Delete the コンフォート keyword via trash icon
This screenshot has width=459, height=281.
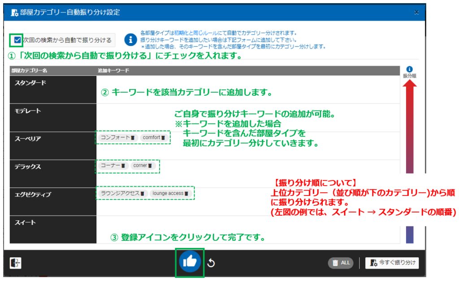pyautogui.click(x=133, y=138)
